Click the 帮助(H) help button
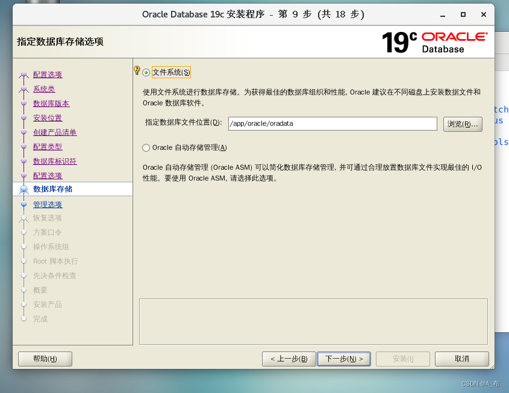 (x=45, y=359)
